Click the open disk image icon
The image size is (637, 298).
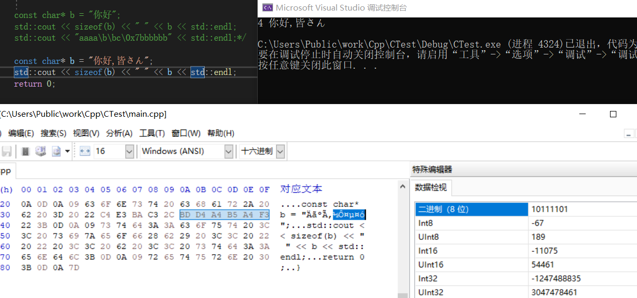[x=56, y=152]
